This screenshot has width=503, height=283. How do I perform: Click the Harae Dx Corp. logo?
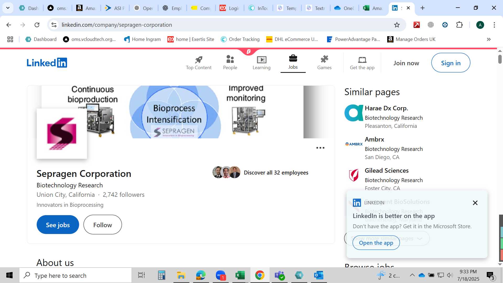pyautogui.click(x=354, y=113)
